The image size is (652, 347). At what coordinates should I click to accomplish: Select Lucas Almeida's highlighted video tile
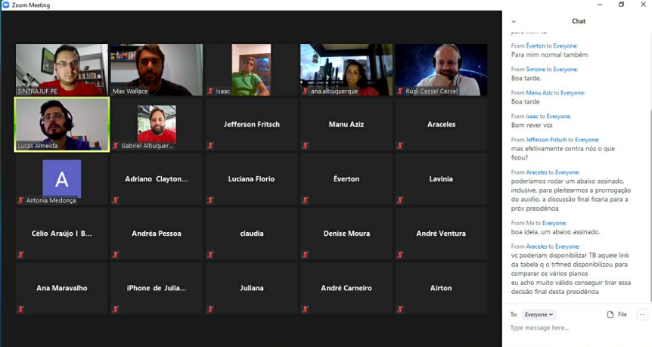[x=62, y=125]
